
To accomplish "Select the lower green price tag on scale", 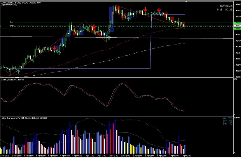I will coord(237,29).
